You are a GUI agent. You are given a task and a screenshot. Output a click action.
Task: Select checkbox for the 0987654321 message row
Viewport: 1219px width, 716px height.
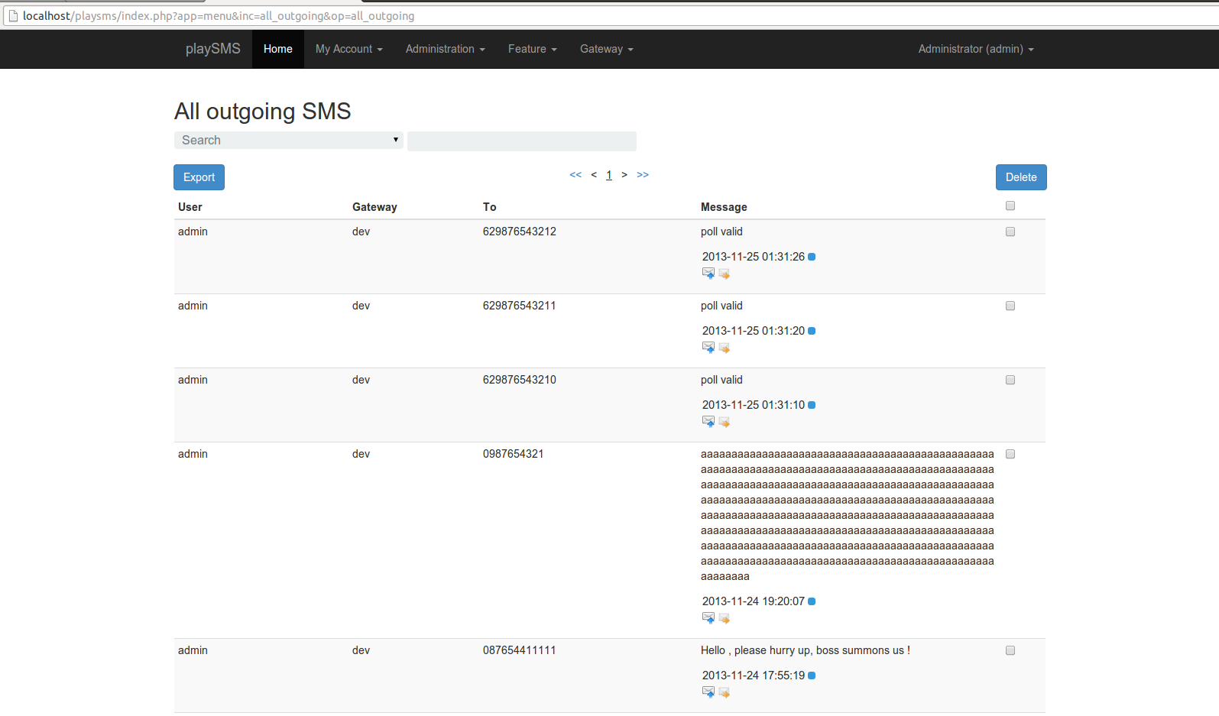(x=1010, y=454)
